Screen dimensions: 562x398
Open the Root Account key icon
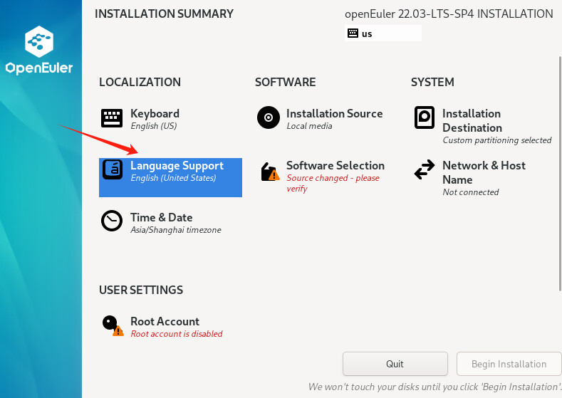pyautogui.click(x=113, y=325)
